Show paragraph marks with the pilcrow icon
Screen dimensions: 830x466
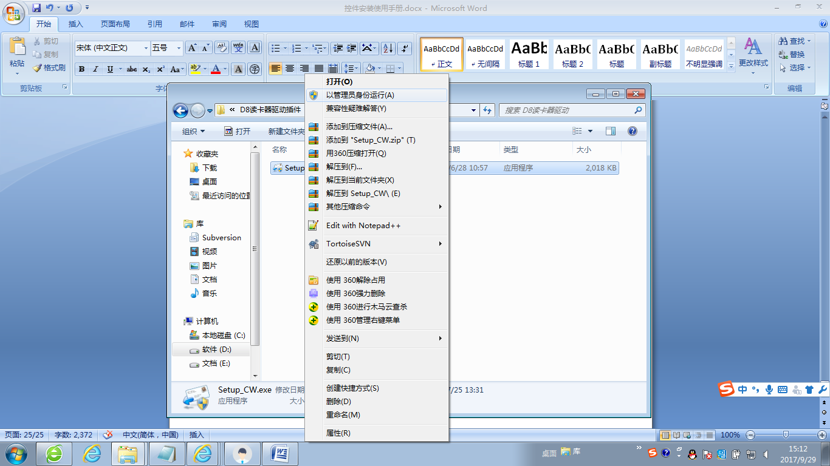pyautogui.click(x=405, y=48)
